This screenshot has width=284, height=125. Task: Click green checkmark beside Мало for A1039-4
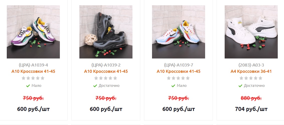click(x=28, y=86)
